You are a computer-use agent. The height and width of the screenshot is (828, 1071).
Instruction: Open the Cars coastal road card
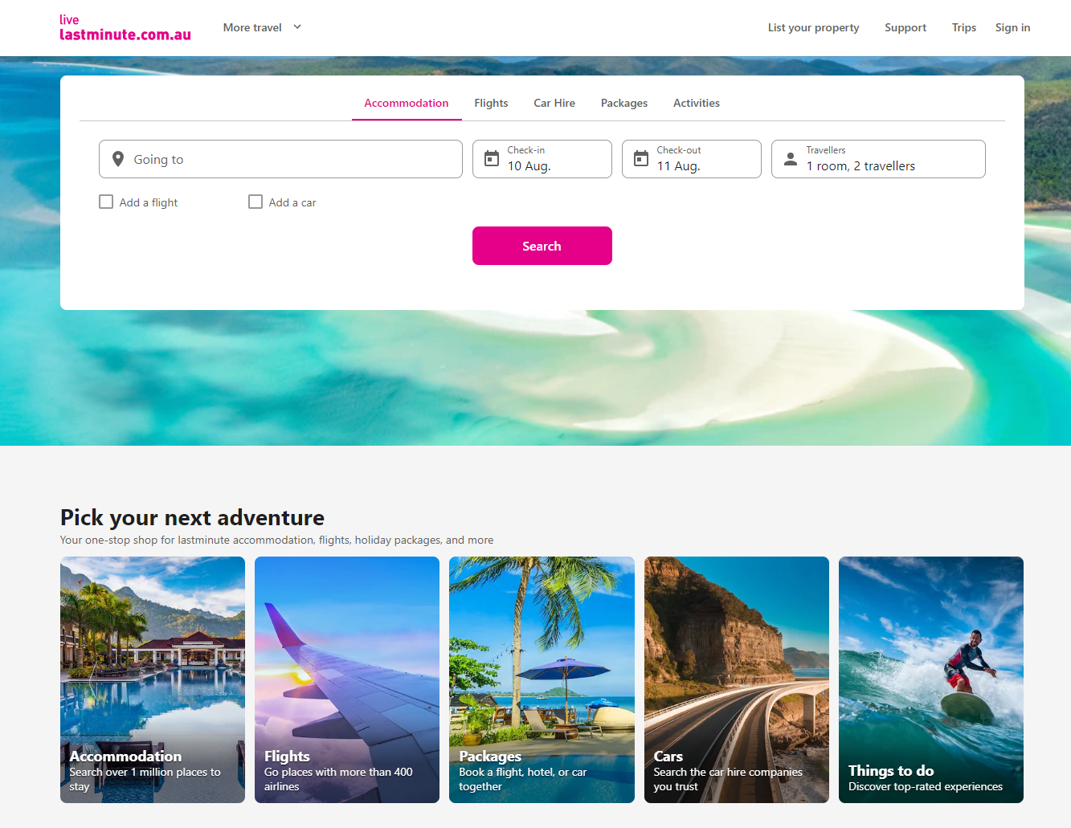(737, 679)
